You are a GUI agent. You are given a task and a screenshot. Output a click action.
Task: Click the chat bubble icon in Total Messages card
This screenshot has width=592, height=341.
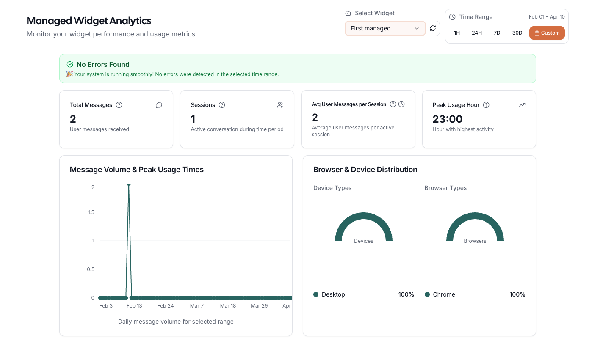(159, 105)
